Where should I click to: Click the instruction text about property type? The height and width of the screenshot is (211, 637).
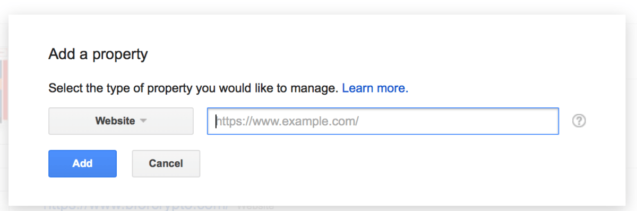pos(193,88)
